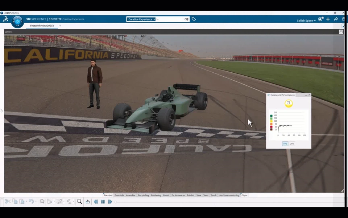The width and height of the screenshot is (348, 218).
Task: Click the plus Add icon in top bar
Action: pos(328,19)
